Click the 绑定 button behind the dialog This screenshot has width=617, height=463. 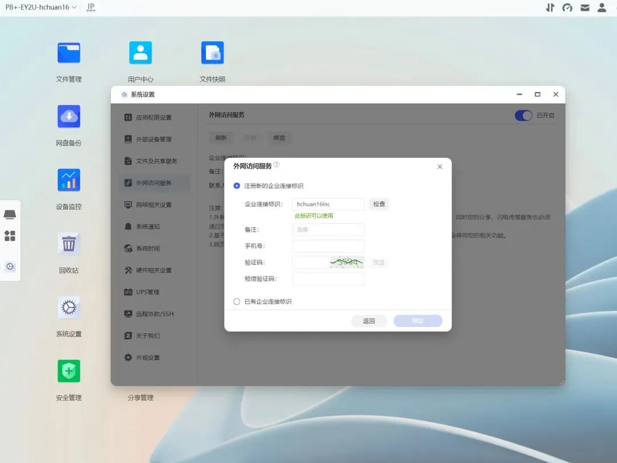pos(279,138)
